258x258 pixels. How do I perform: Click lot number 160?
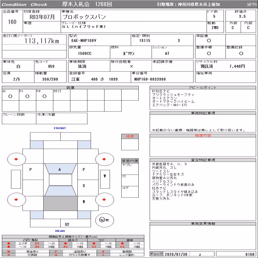coord(12,22)
